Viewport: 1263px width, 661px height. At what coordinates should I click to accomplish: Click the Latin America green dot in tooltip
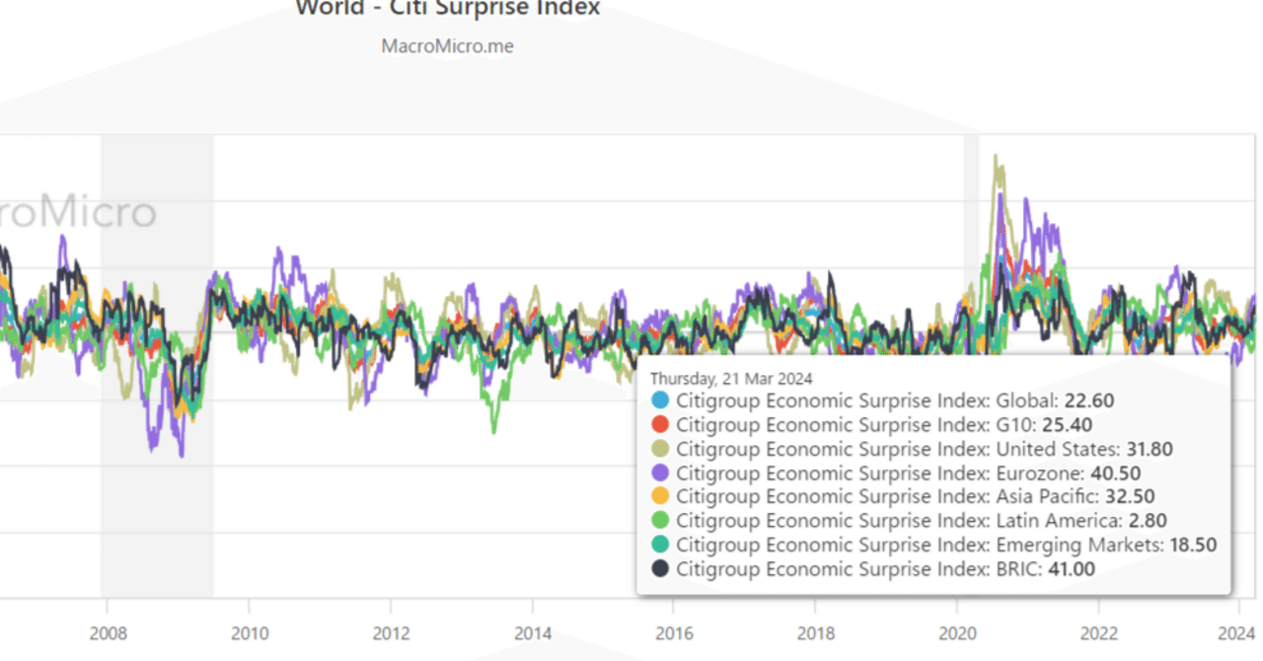660,521
